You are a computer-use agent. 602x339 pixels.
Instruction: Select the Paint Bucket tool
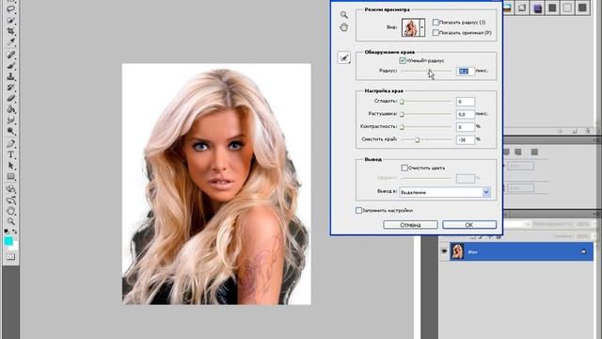point(10,109)
